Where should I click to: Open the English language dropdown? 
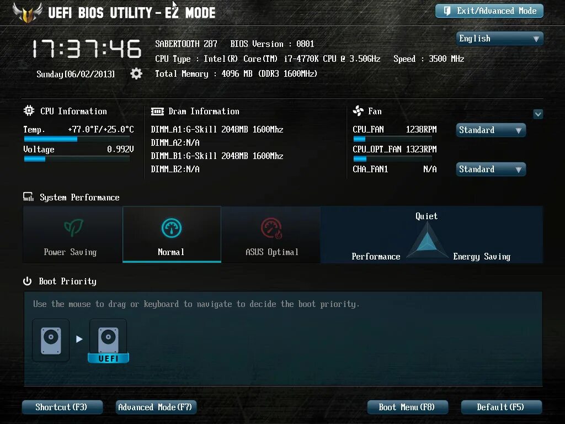point(499,38)
